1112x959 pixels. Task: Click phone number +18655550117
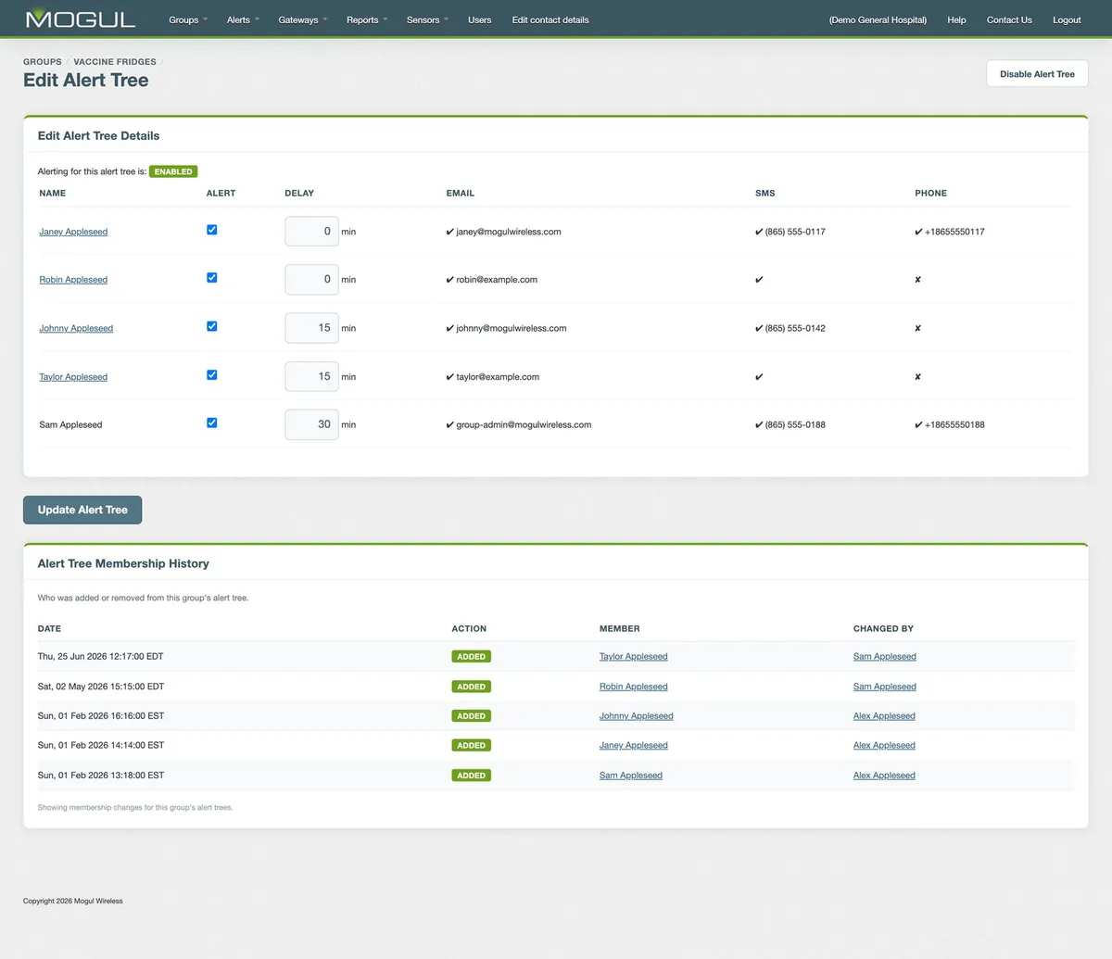pos(954,232)
